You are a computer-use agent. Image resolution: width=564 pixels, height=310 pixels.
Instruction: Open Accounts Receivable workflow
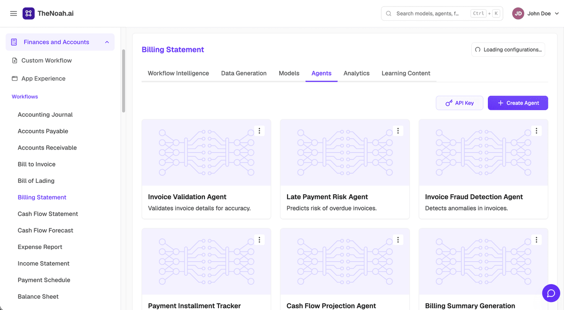pyautogui.click(x=47, y=148)
